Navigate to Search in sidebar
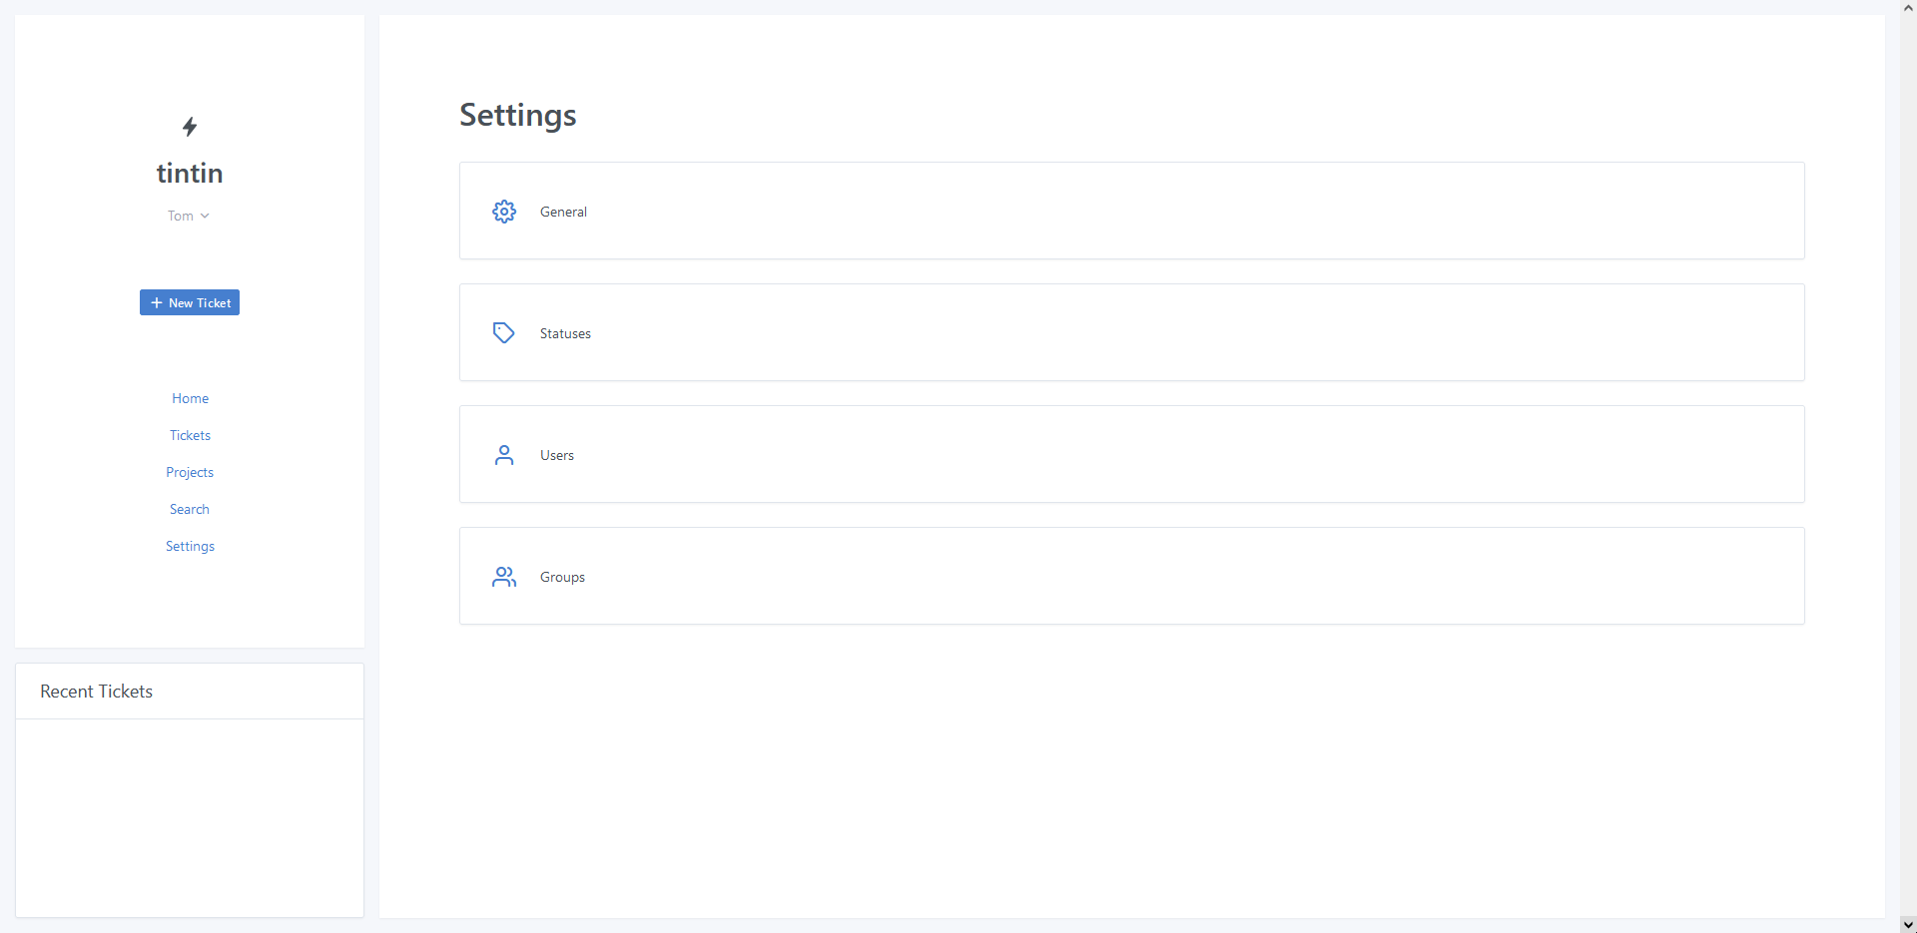 pyautogui.click(x=190, y=509)
